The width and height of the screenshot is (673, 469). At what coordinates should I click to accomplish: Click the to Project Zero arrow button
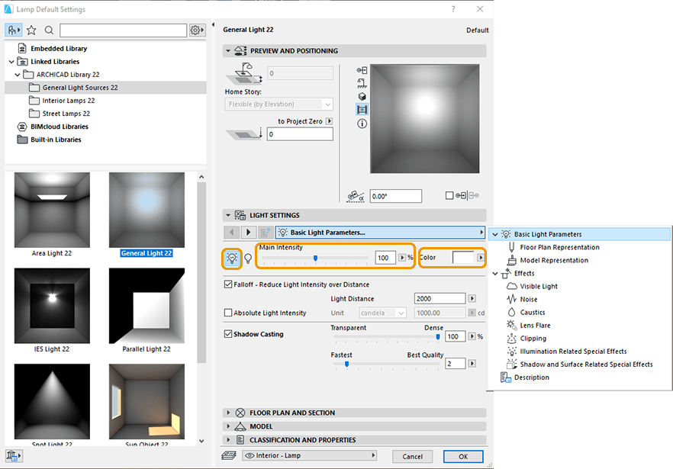pos(329,121)
